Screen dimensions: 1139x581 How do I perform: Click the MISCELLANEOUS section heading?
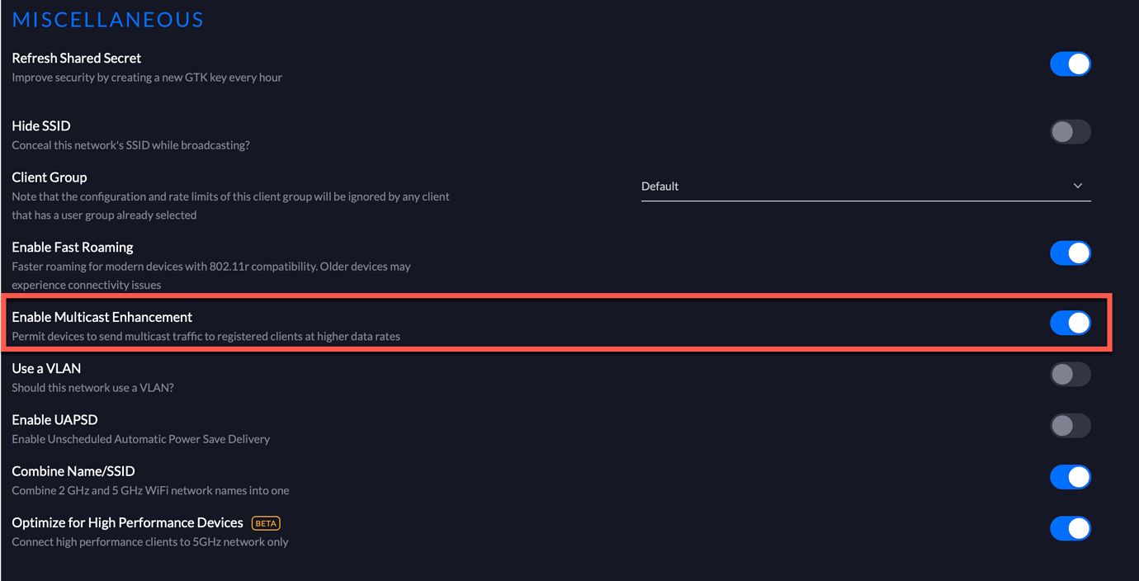tap(107, 19)
